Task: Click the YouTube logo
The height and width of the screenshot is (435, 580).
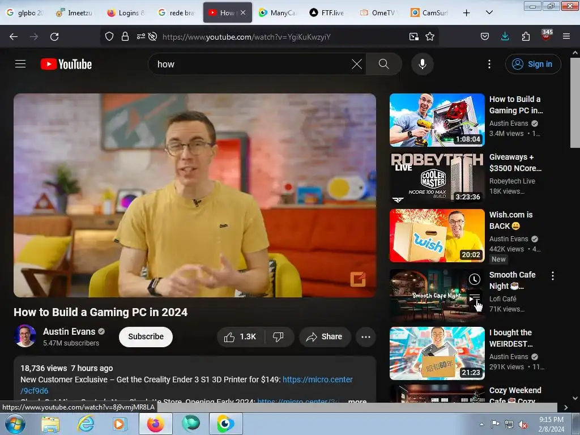Action: pyautogui.click(x=66, y=64)
